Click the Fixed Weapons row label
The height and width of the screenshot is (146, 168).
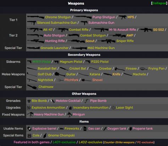[13, 114]
